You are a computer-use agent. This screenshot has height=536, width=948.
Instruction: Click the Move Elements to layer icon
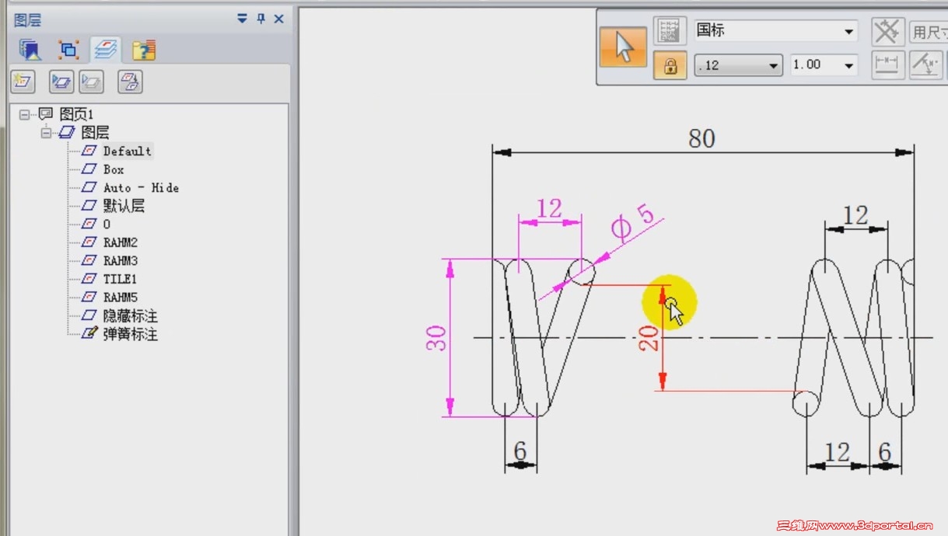coord(130,81)
